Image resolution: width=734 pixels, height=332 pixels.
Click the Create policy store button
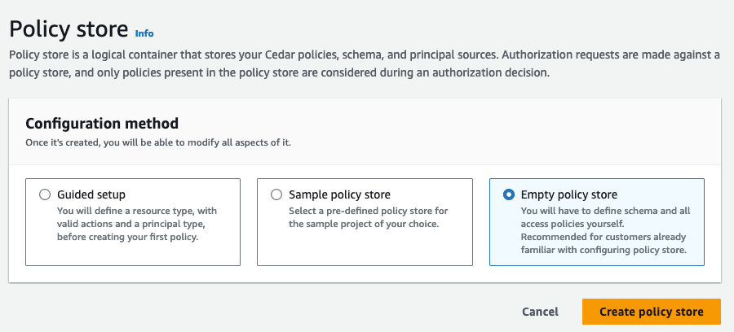coord(651,312)
